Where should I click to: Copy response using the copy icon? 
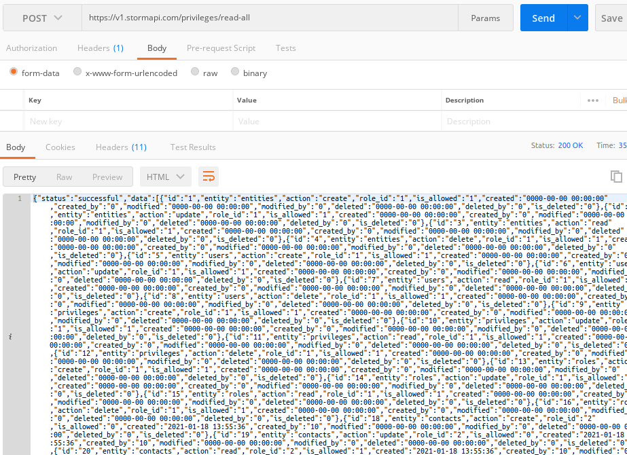pos(616,177)
